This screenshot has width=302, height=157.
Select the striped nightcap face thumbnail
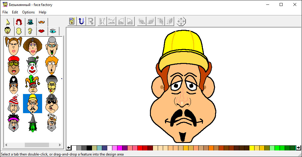pyautogui.click(x=13, y=104)
